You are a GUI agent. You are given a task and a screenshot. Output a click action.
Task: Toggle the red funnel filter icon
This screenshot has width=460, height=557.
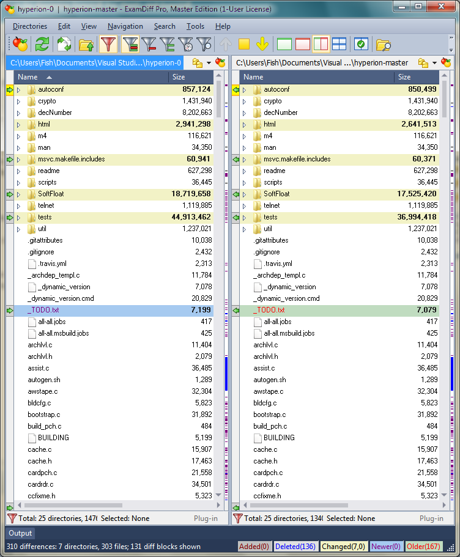pos(108,45)
